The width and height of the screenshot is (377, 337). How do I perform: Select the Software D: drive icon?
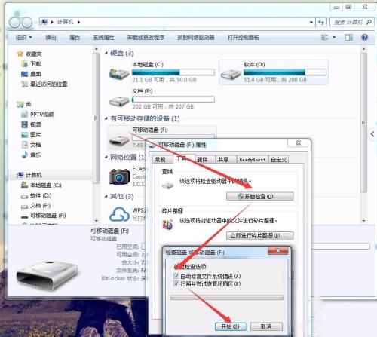click(231, 74)
